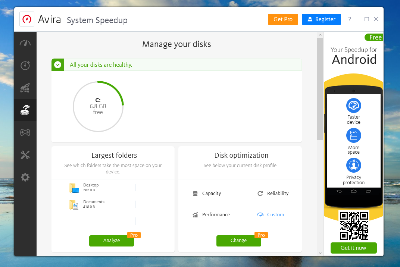
Task: Click the 'Manage your disks' title
Action: coord(176,44)
